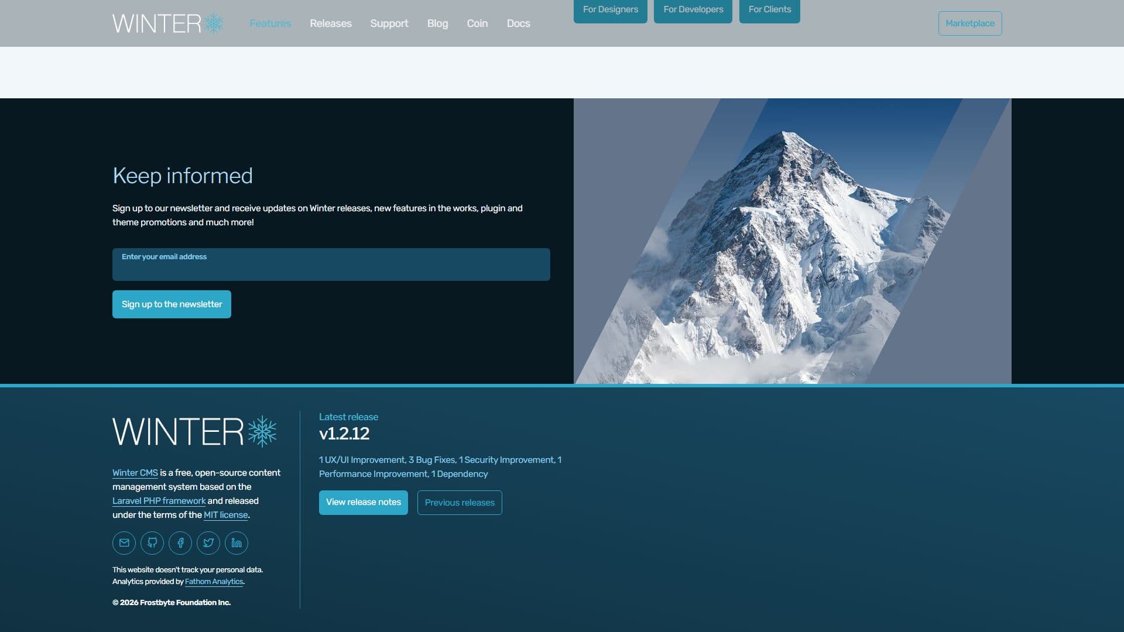Select the For Designers tab
The width and height of the screenshot is (1124, 632).
[x=611, y=10]
